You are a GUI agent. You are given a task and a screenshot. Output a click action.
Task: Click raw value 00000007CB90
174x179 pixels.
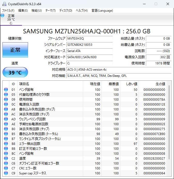(154, 134)
